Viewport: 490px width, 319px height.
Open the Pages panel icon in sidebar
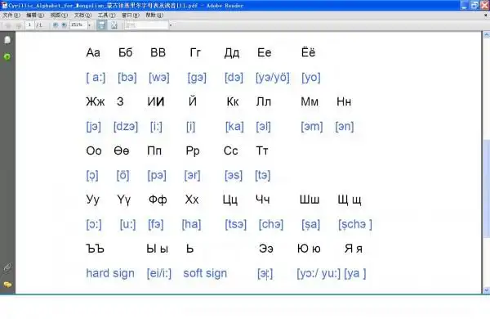click(7, 40)
